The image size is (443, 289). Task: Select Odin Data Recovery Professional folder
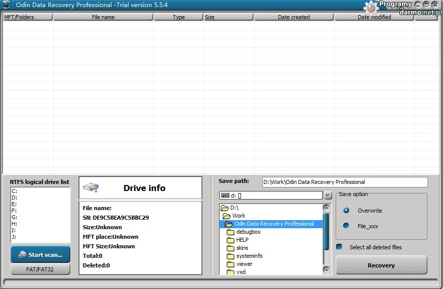click(274, 224)
